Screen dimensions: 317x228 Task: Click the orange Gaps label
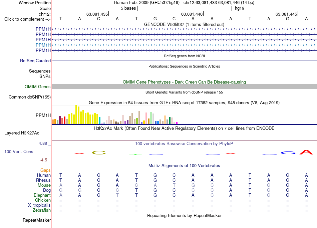(45, 170)
